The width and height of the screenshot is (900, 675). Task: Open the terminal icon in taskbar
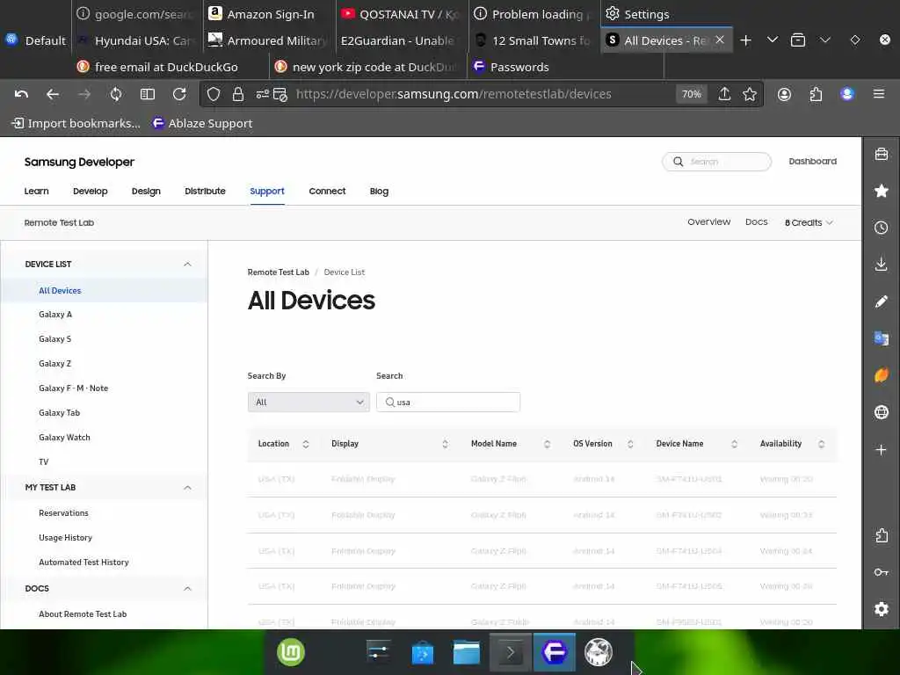pos(511,652)
